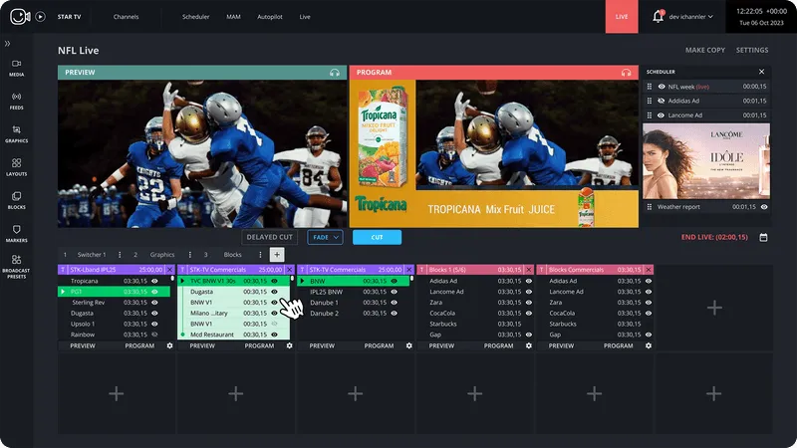This screenshot has height=448, width=797.
Task: Open settings gear of STK-Lband IPL25 panel
Action: [x=169, y=345]
